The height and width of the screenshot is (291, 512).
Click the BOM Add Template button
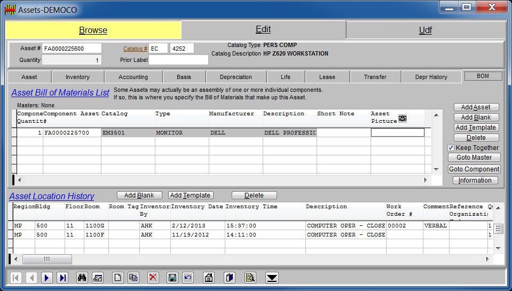pos(476,128)
